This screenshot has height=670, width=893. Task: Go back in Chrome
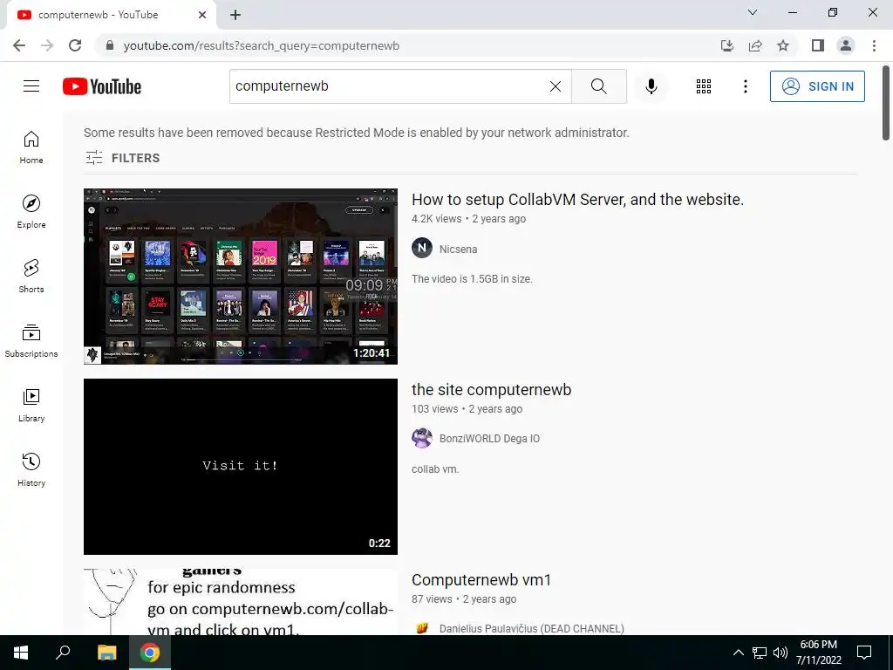coord(19,45)
